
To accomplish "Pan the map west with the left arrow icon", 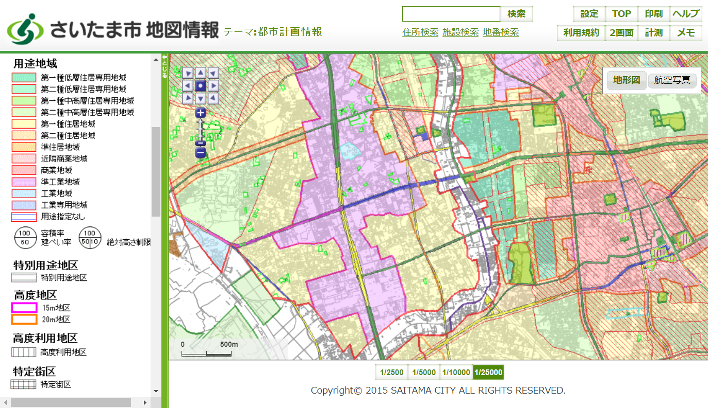I will click(188, 85).
